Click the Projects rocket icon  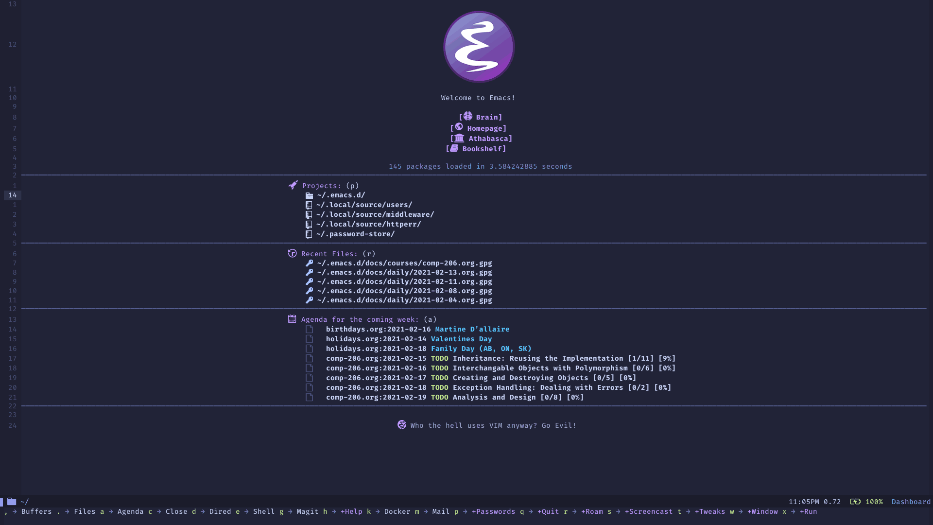[x=292, y=185]
